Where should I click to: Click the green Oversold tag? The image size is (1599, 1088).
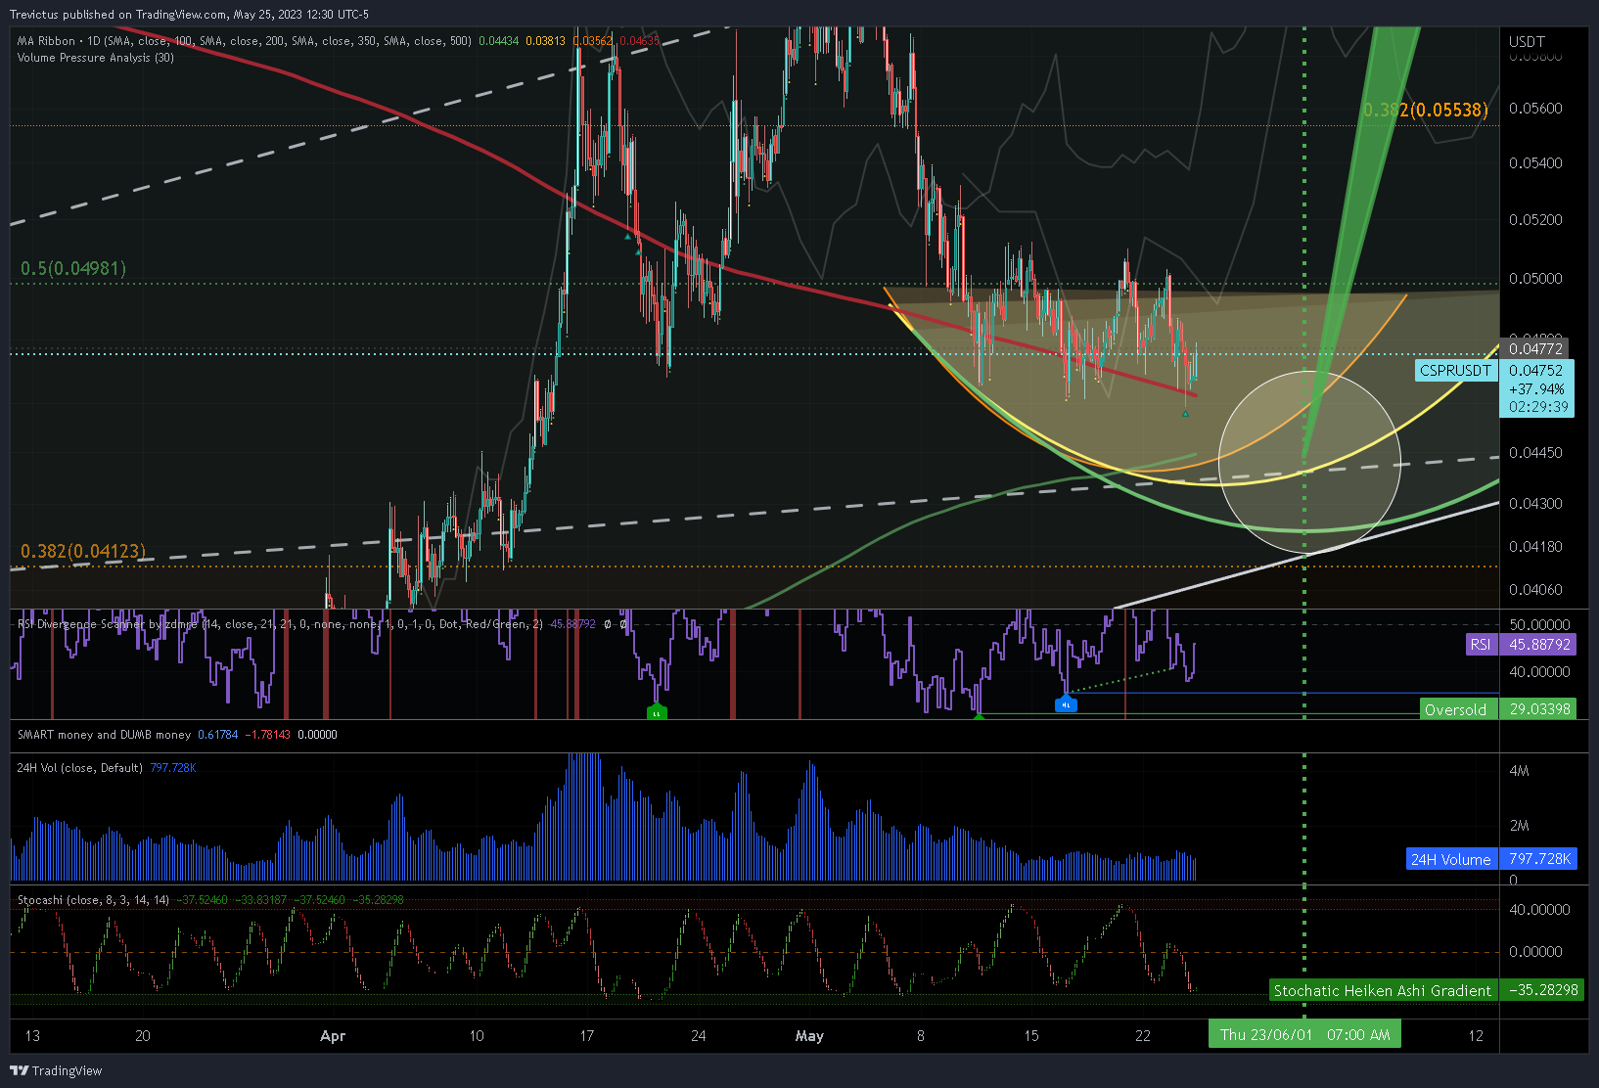(x=1458, y=709)
